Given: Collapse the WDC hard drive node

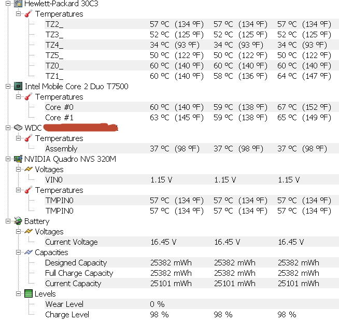Looking at the screenshot, I should click(x=8, y=128).
